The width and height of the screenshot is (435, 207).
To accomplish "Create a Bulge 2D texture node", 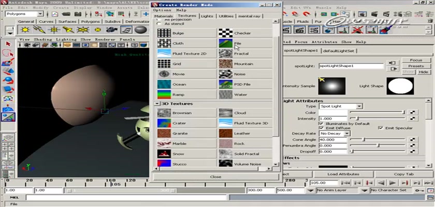I will click(186, 33).
